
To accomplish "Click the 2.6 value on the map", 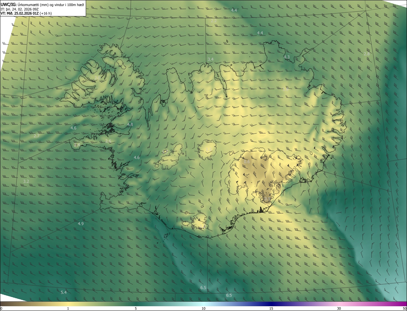I will pos(108,141).
